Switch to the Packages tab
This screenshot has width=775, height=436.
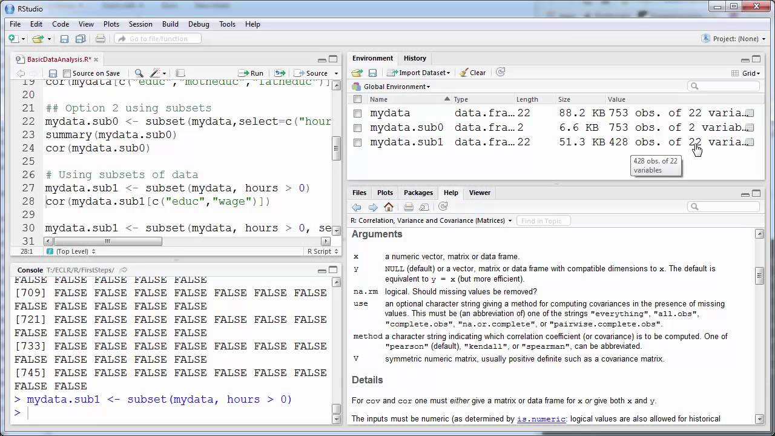pyautogui.click(x=418, y=193)
